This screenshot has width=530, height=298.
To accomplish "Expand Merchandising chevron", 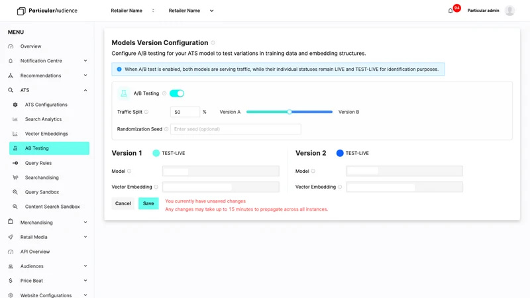I will point(85,223).
